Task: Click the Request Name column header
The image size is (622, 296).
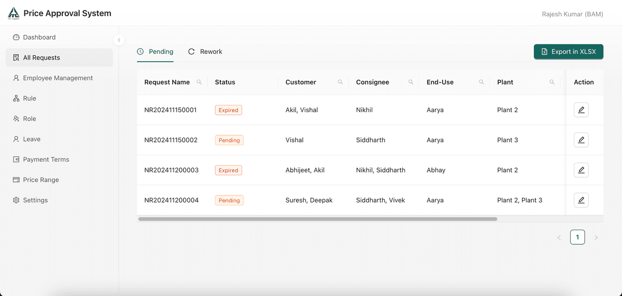Action: 167,82
